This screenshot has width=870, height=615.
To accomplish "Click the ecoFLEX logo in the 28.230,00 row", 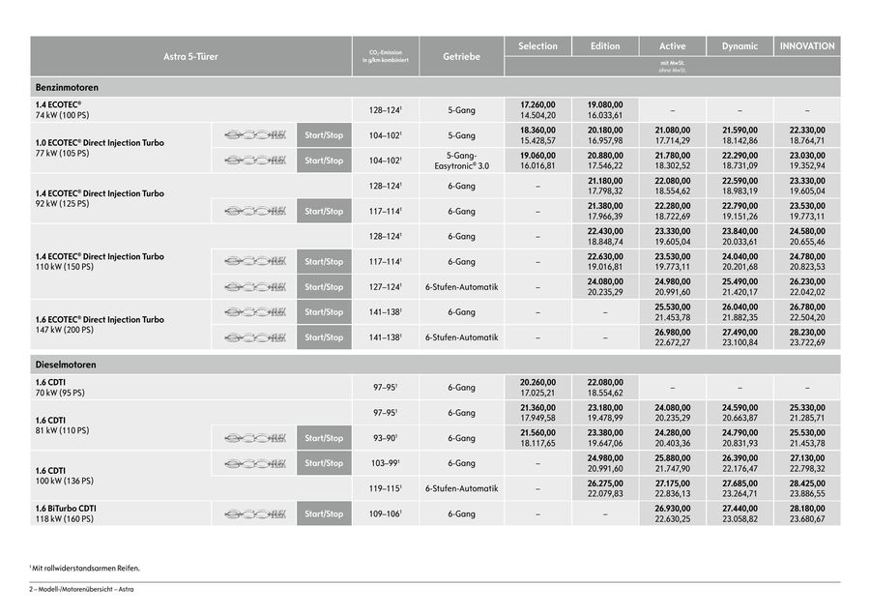I will coord(254,337).
